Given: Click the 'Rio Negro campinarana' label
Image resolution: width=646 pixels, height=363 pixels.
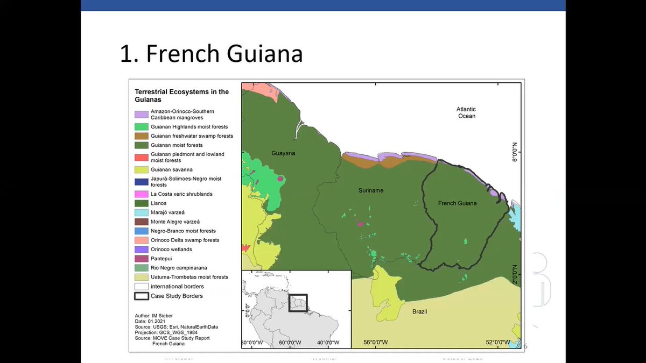Looking at the screenshot, I should [179, 268].
